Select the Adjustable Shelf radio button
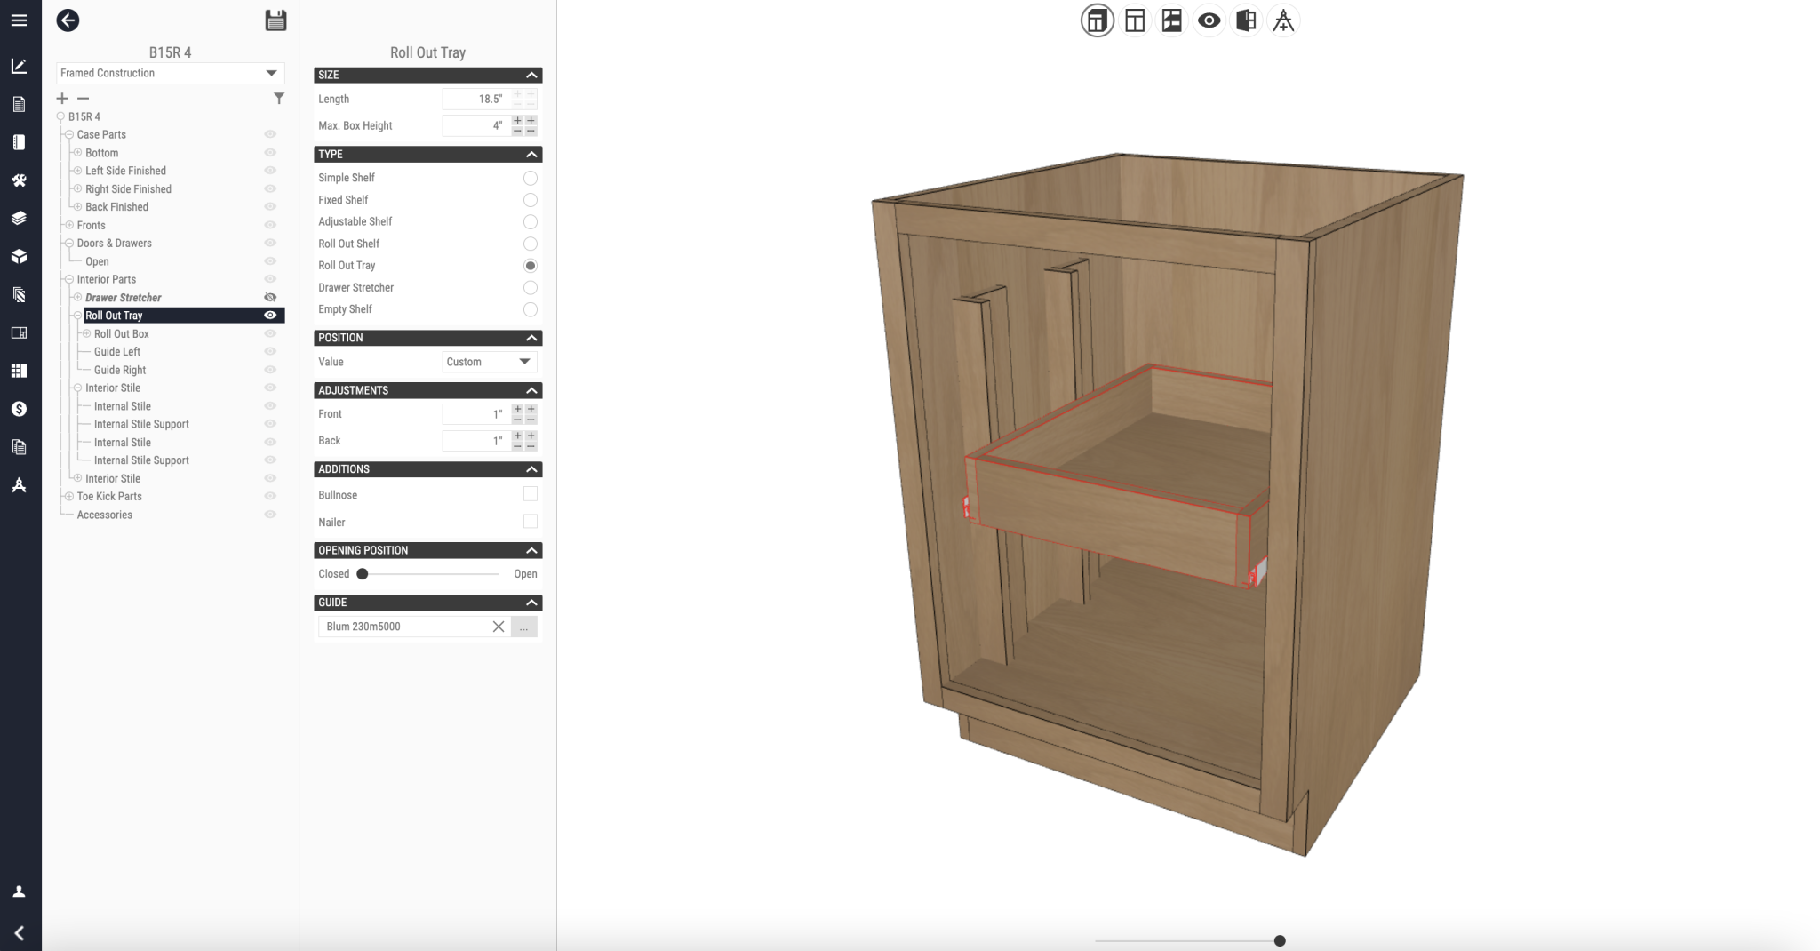 530,222
